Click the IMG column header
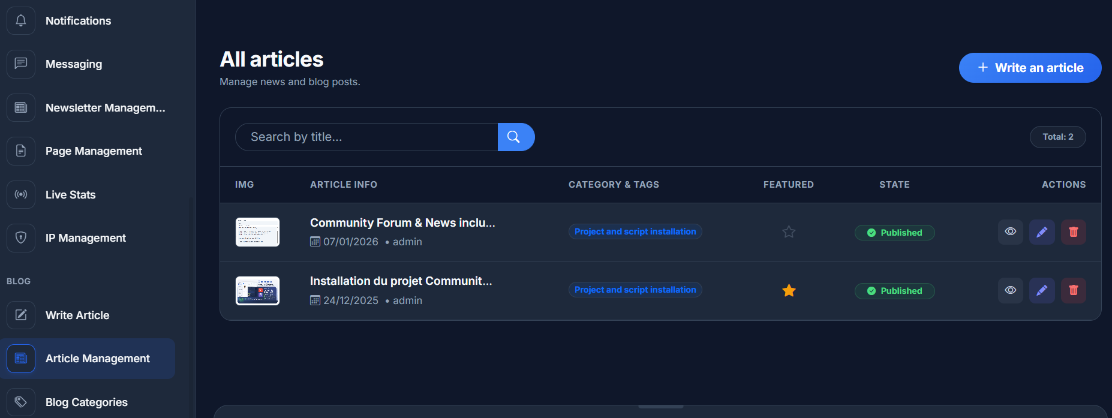The image size is (1112, 418). point(244,185)
